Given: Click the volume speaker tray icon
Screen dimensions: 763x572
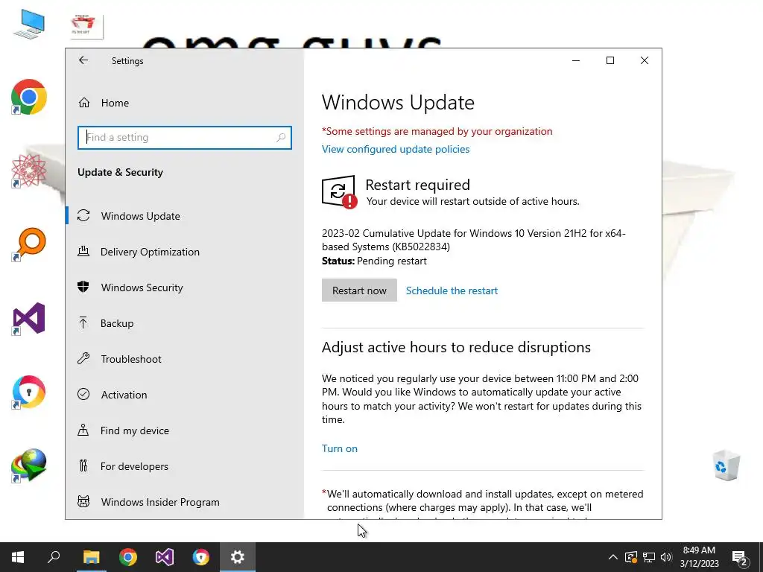Looking at the screenshot, I should pos(666,557).
